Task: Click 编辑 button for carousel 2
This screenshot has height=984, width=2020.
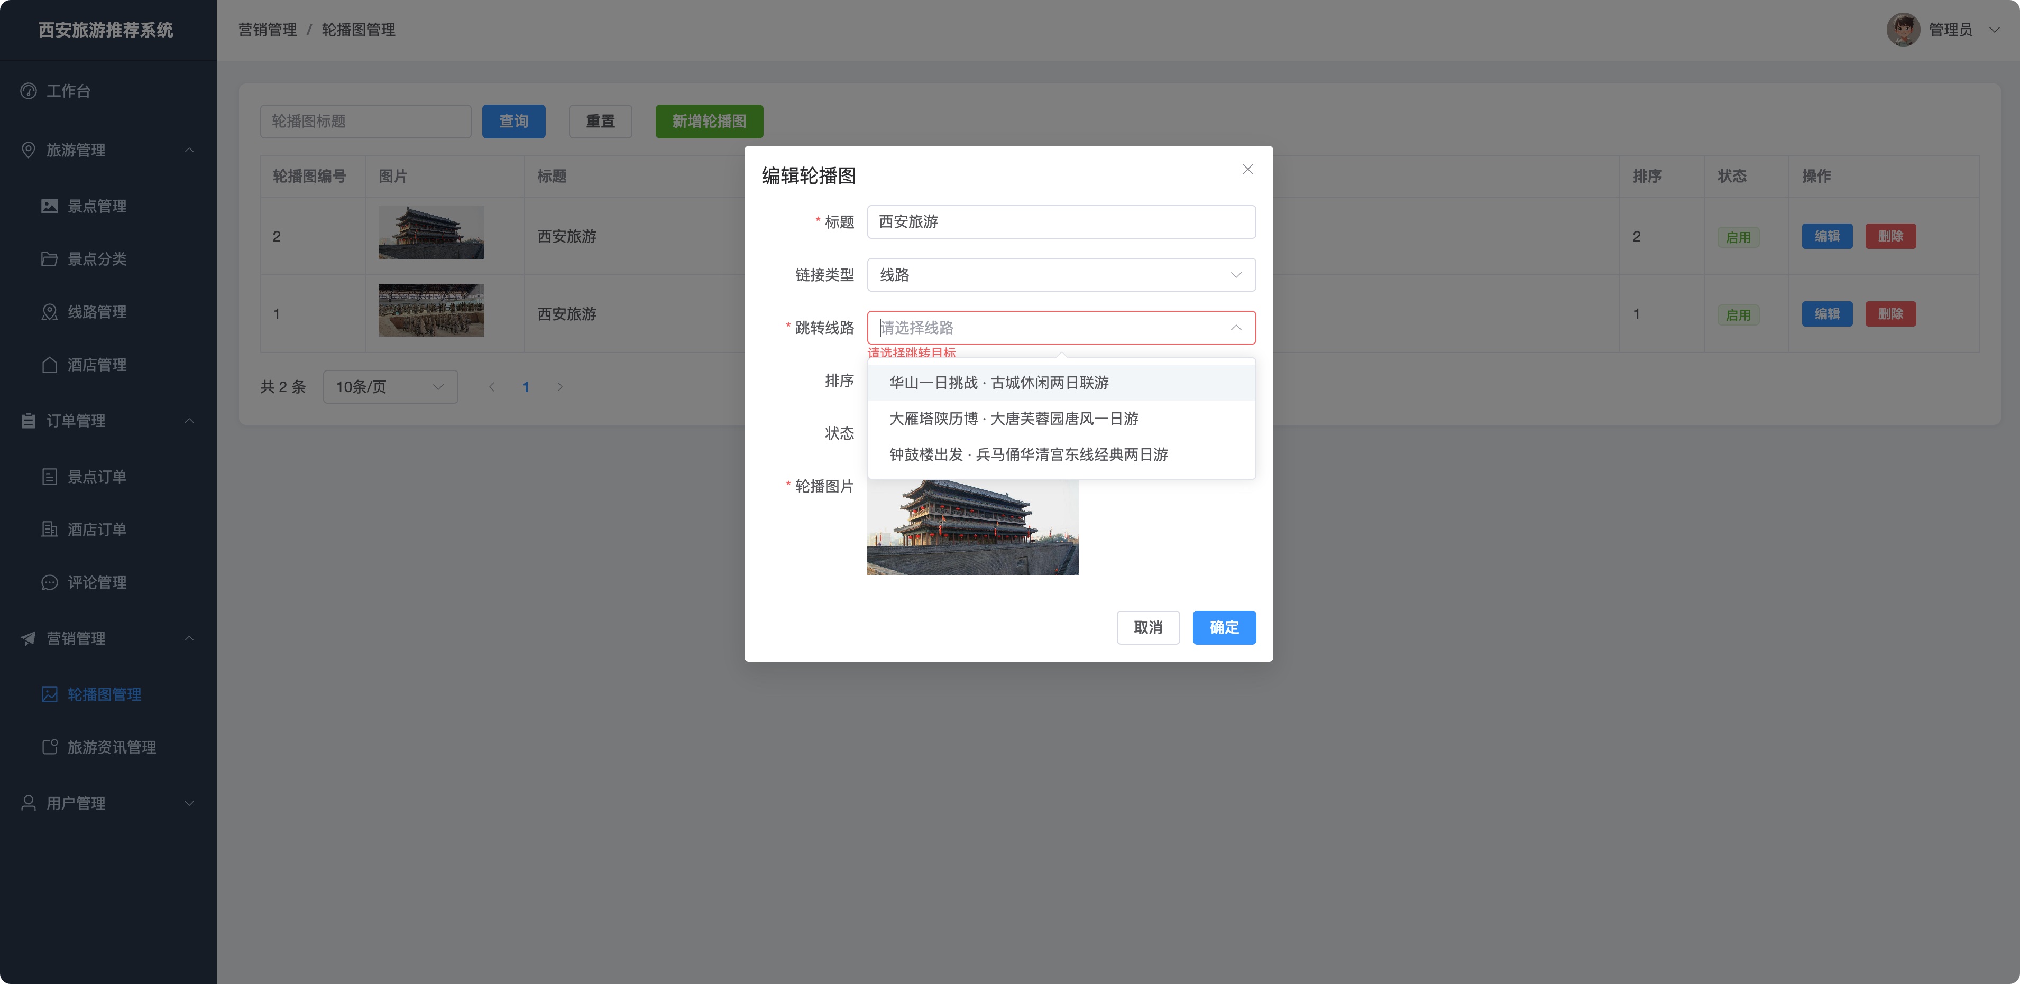Action: point(1827,236)
